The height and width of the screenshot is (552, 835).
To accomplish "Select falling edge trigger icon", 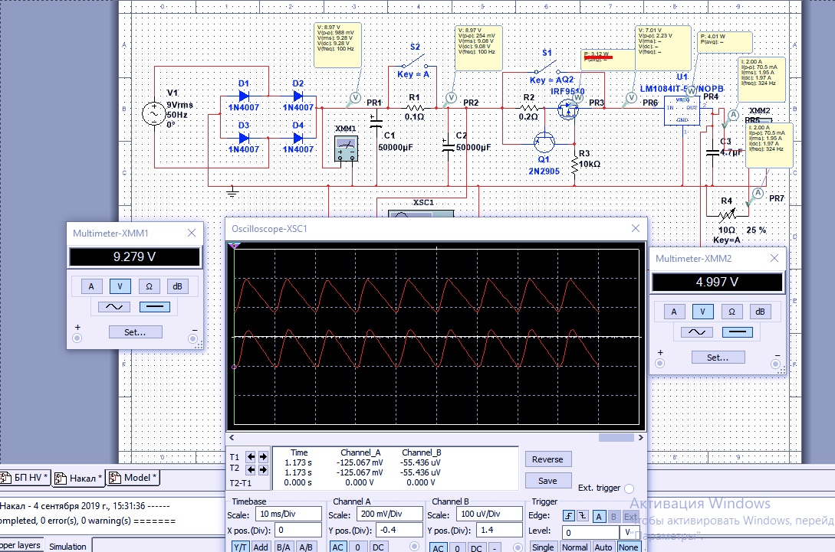I will point(583,515).
